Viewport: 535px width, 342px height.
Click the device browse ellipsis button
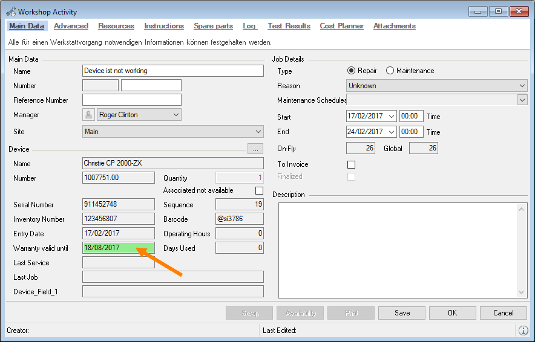click(x=255, y=149)
